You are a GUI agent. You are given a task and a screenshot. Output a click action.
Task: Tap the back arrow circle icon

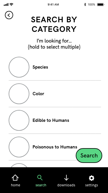tap(9, 15)
